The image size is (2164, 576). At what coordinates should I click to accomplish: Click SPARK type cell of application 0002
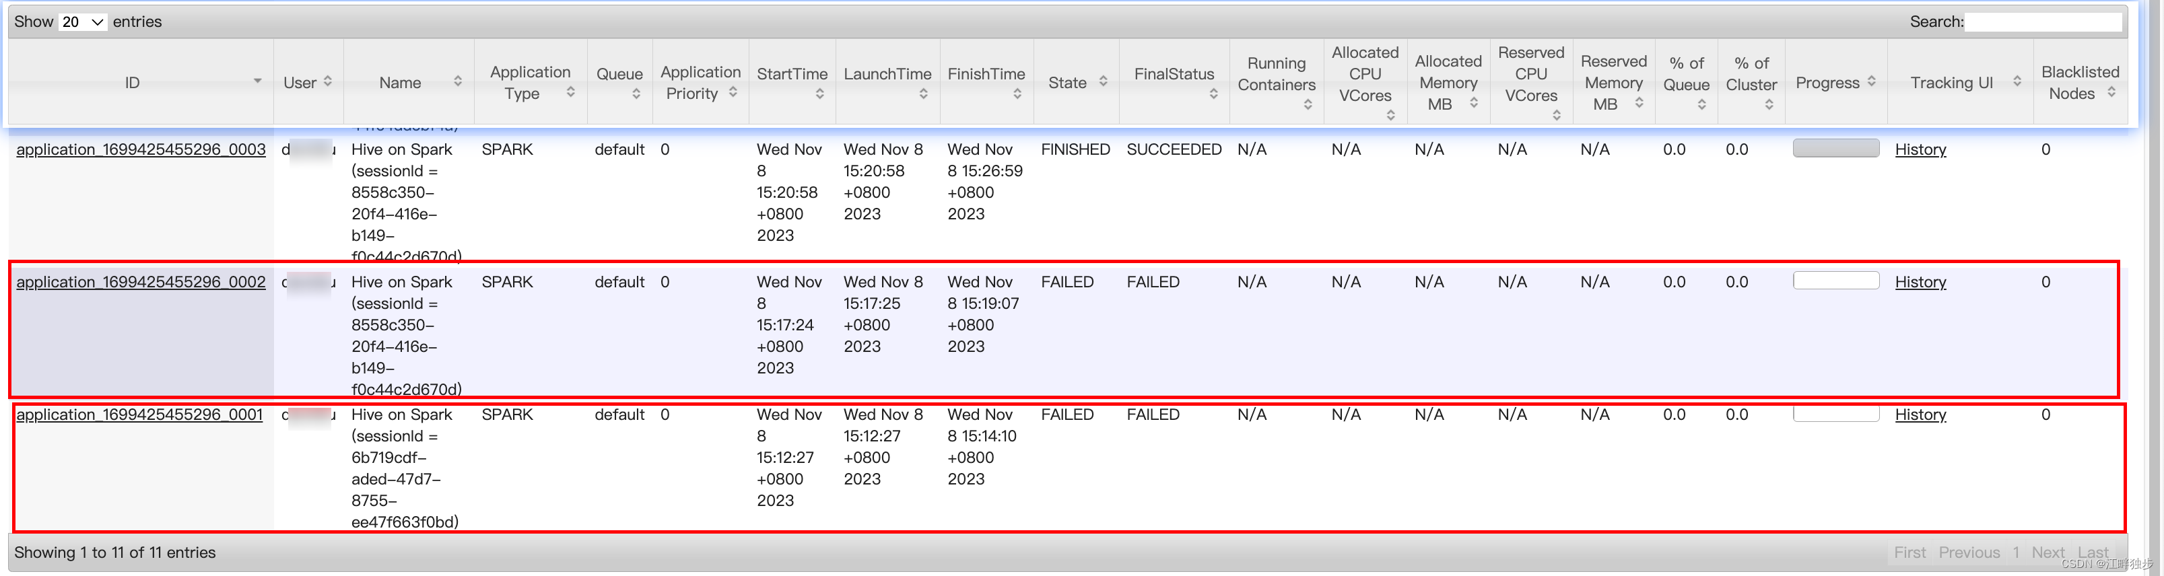point(506,282)
